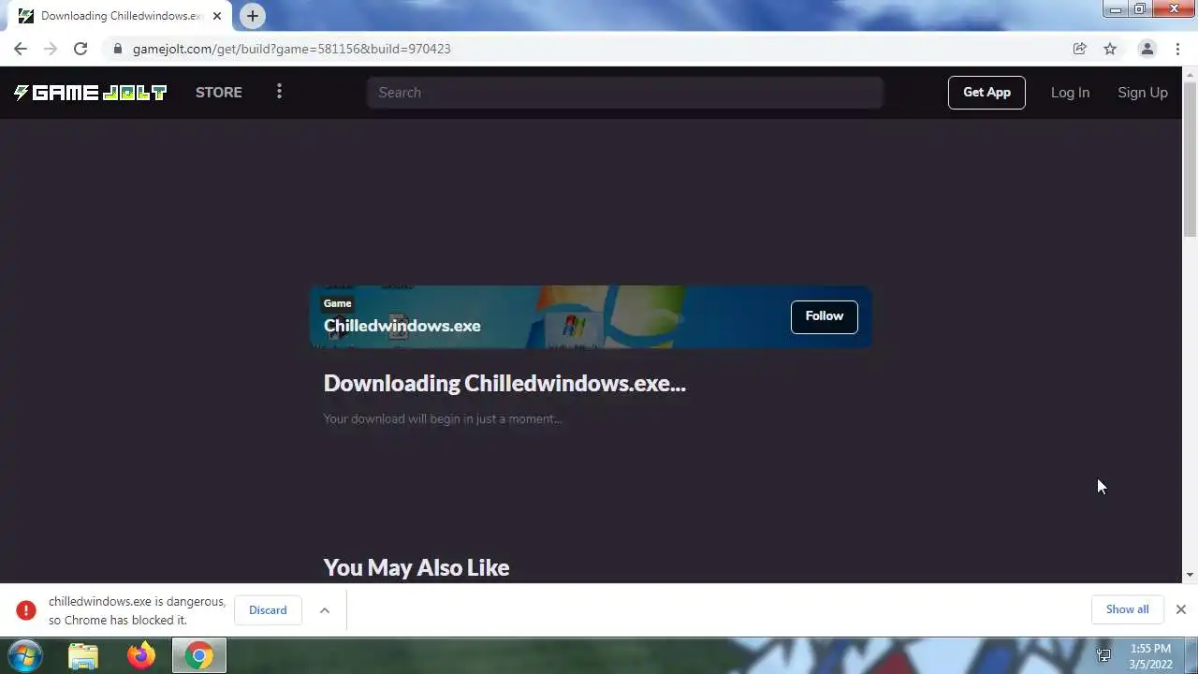Click the scrollbar up arrow

[1190, 74]
